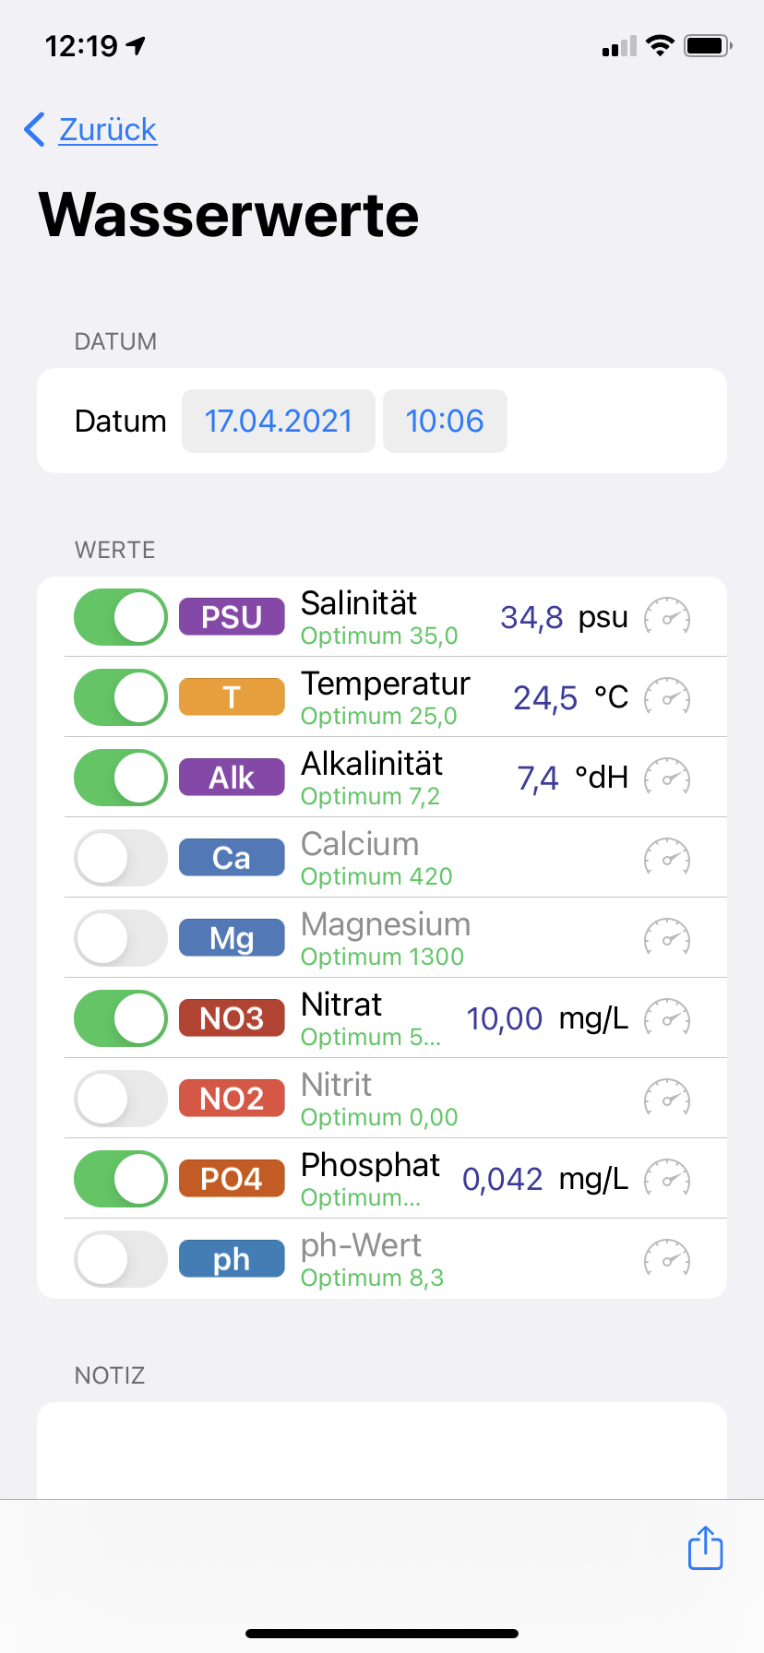Edit the Nitrat value 10,00
This screenshot has height=1653, width=764.
tap(505, 1018)
